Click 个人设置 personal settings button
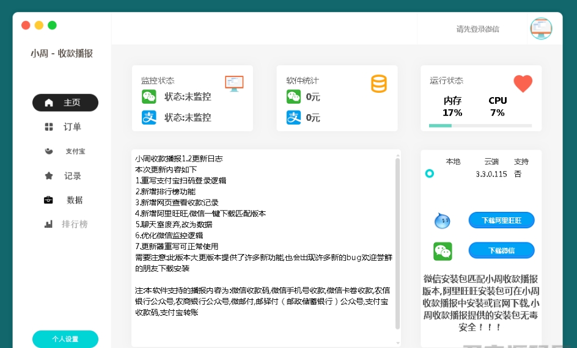 [65, 339]
